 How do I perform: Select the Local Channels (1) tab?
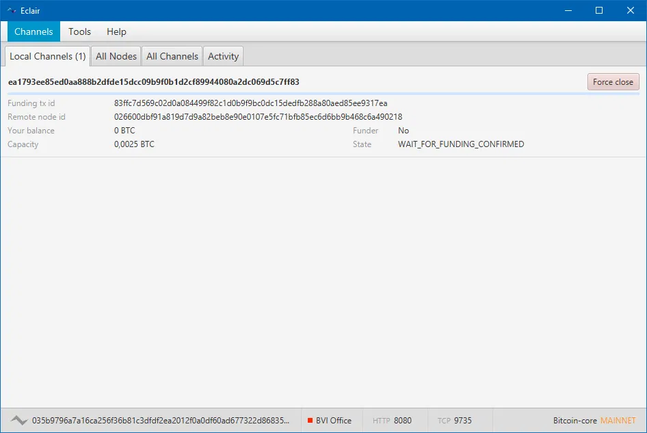(48, 56)
